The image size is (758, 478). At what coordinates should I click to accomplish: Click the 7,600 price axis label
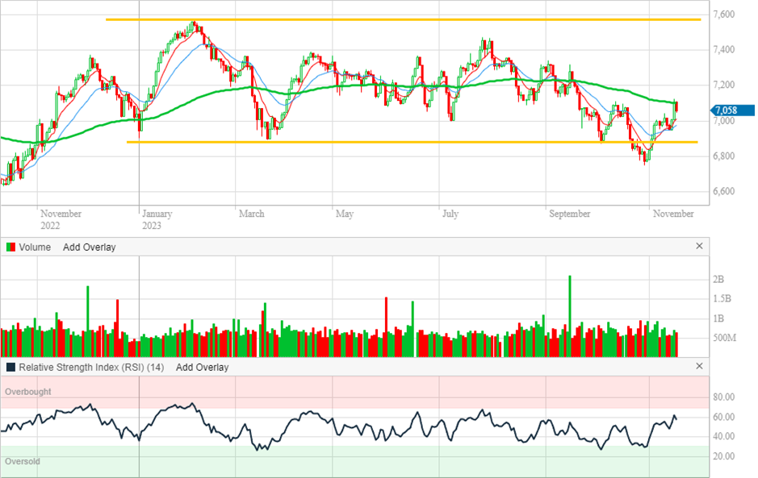click(723, 15)
